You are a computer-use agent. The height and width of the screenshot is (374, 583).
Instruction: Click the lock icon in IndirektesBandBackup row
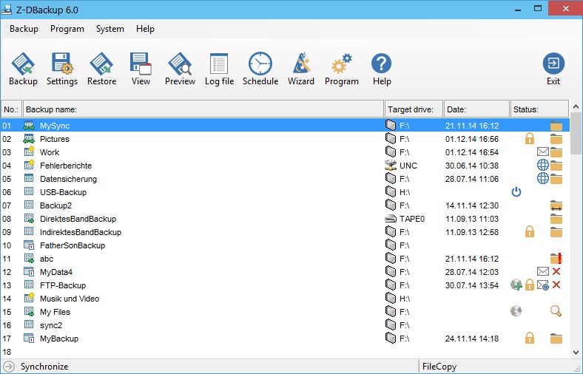(x=530, y=232)
